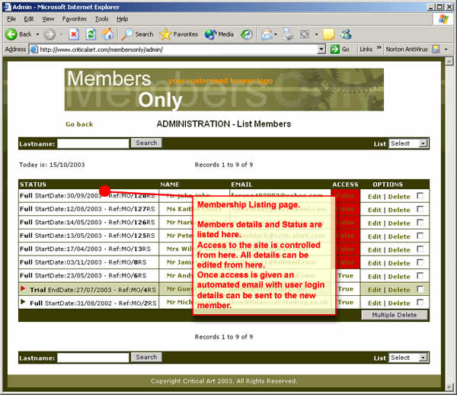Expand red arrow on Trial MO/4RS row
The image size is (457, 395).
23,289
